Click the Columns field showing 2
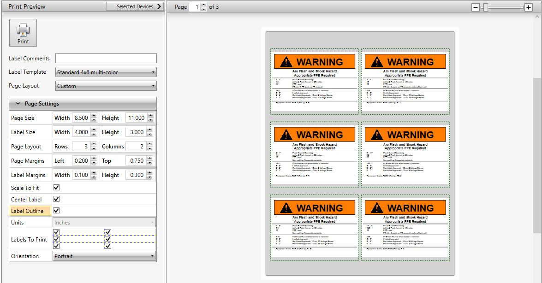This screenshot has width=542, height=283. click(136, 147)
